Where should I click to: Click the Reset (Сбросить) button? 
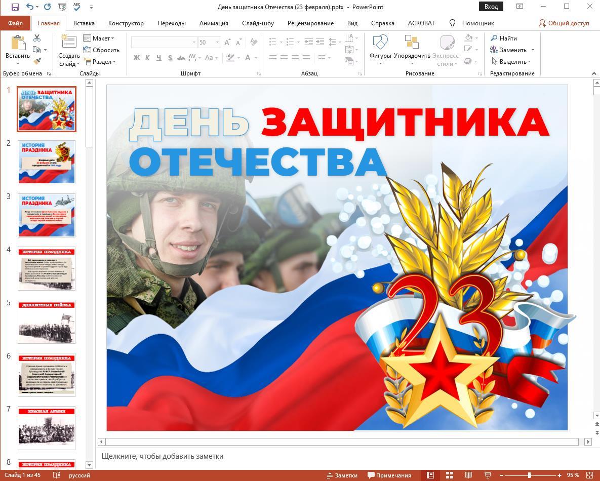click(101, 50)
